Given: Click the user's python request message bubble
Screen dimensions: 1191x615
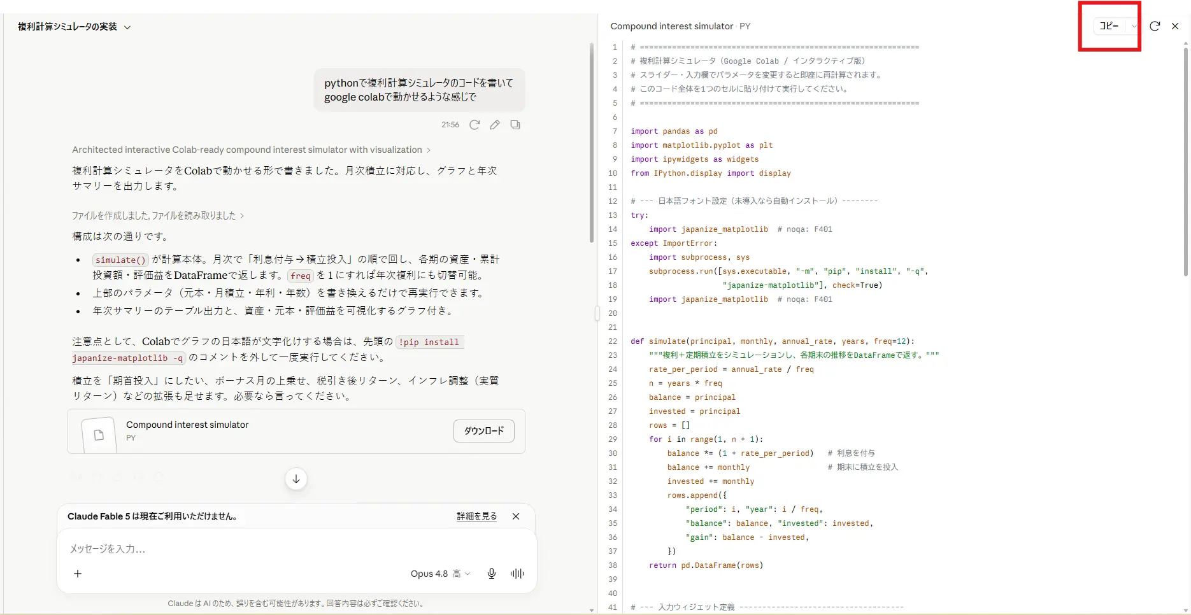Looking at the screenshot, I should click(419, 90).
